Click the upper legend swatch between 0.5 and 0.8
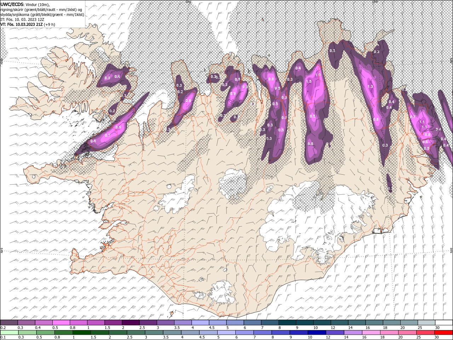This screenshot has width=453, height=340. 61,323
